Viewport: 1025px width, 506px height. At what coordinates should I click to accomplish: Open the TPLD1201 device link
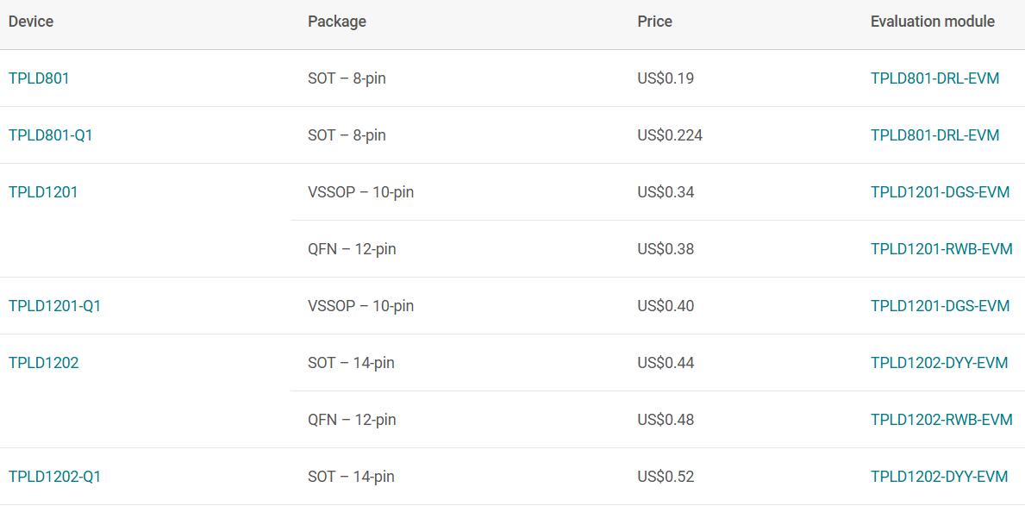pyautogui.click(x=43, y=192)
